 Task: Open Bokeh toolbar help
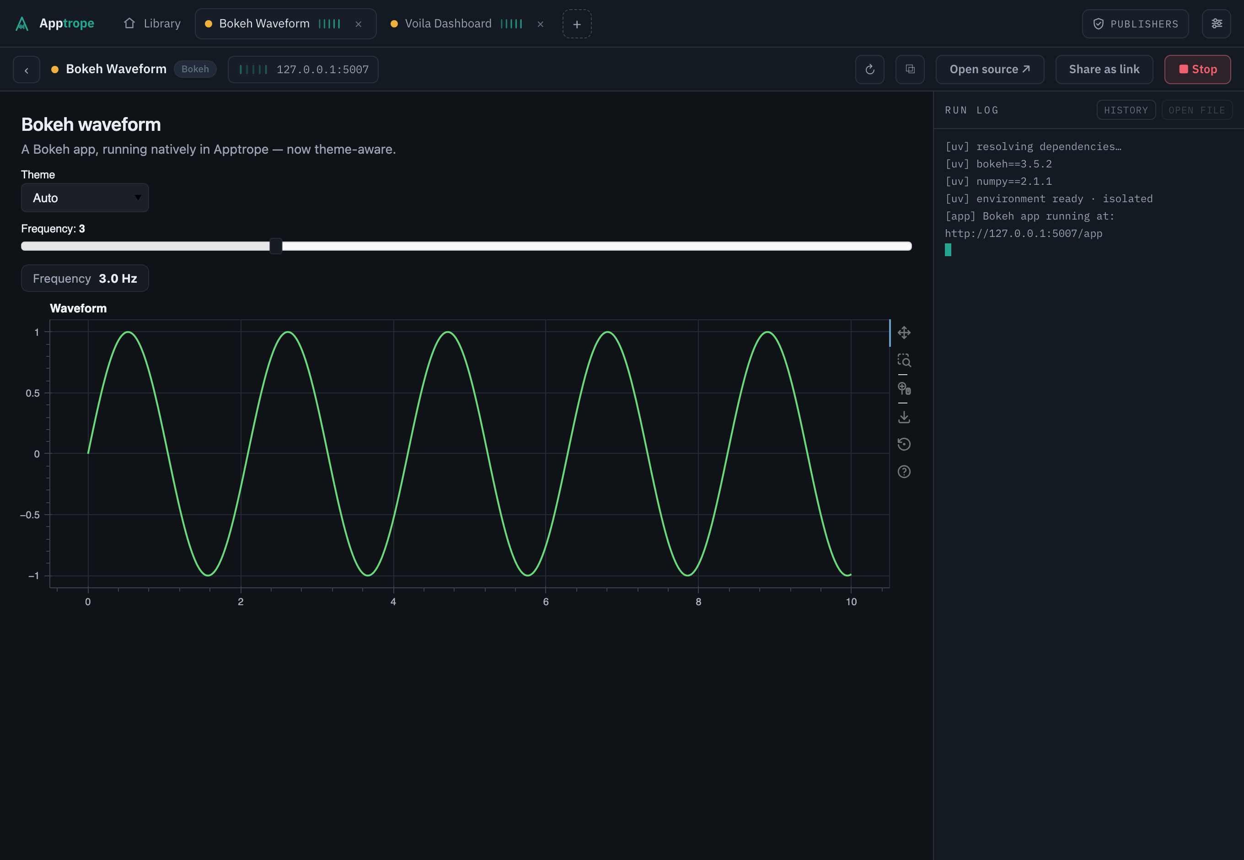(904, 472)
